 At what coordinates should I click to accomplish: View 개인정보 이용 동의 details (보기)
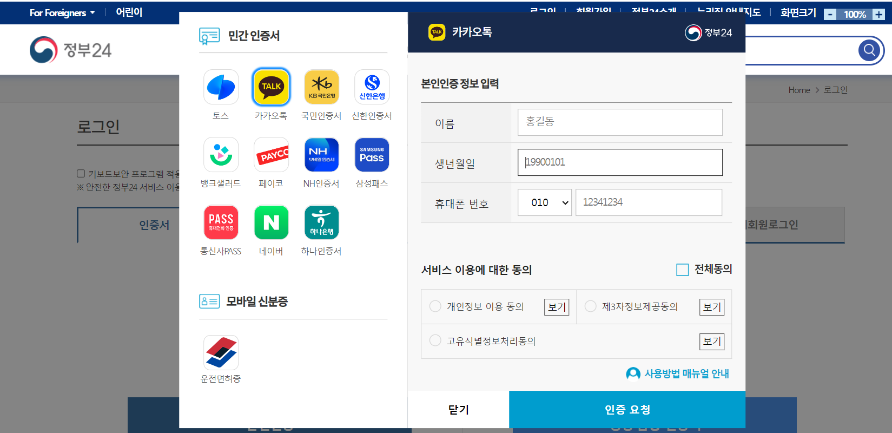(557, 307)
